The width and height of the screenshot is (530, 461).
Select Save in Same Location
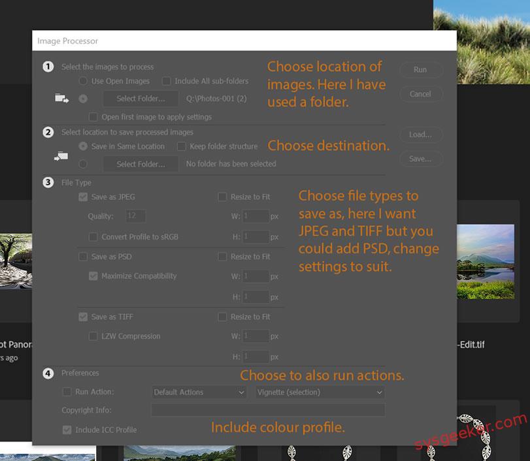click(83, 146)
